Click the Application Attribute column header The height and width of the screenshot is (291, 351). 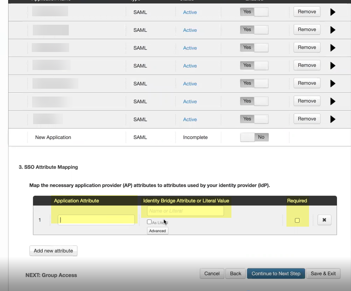pos(76,200)
